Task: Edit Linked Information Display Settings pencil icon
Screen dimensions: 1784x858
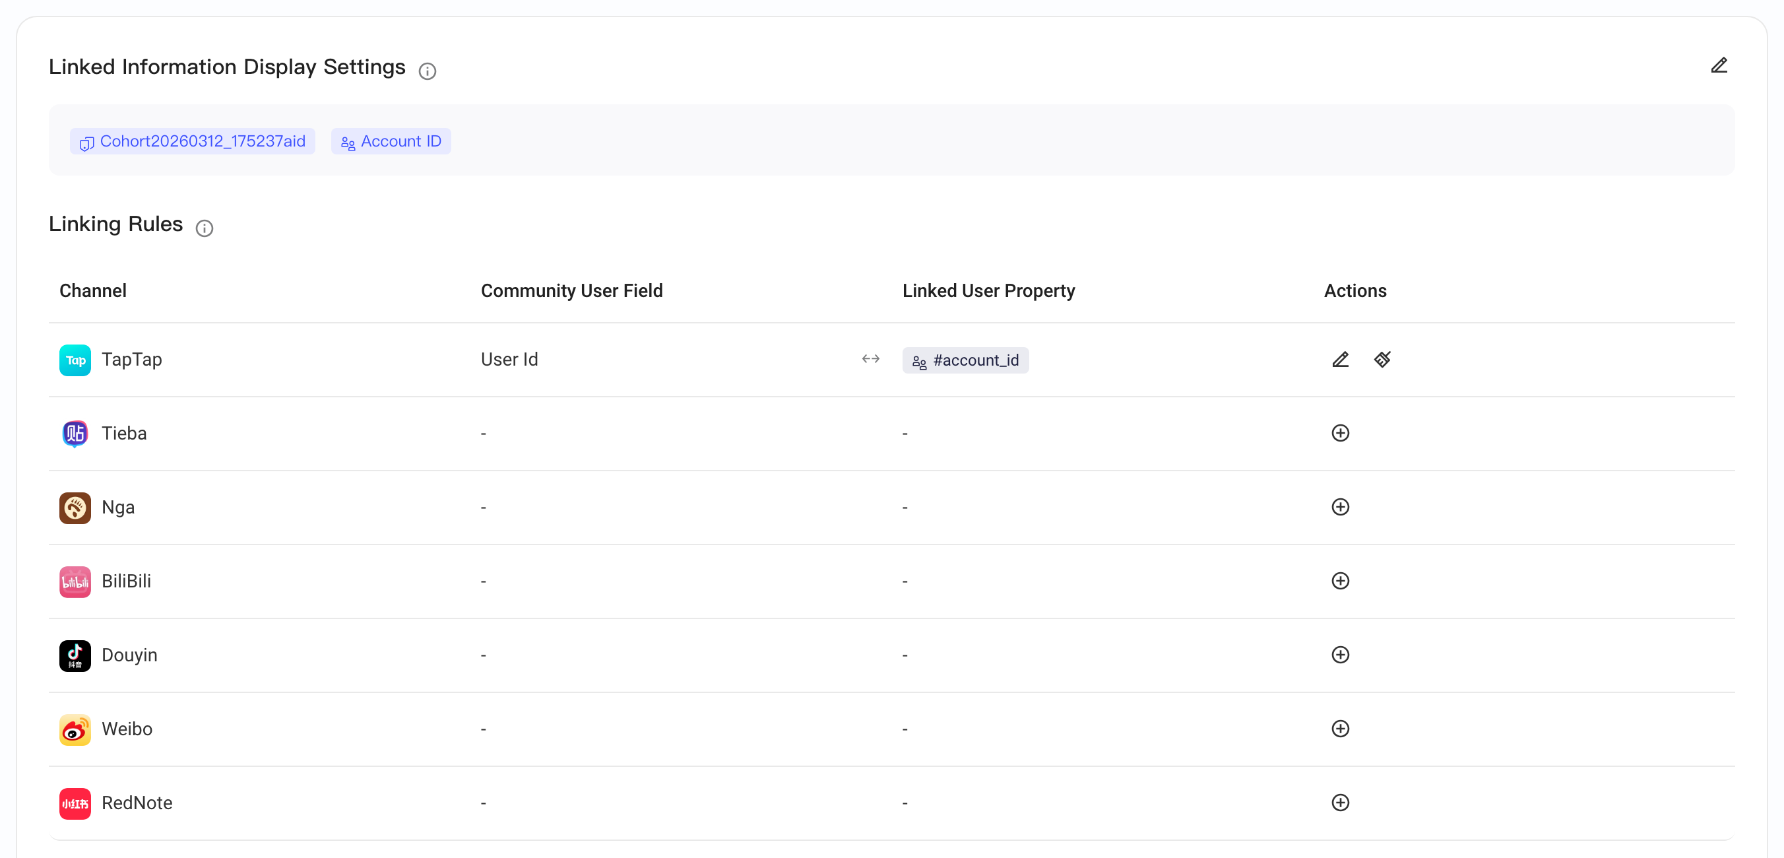Action: pyautogui.click(x=1719, y=66)
